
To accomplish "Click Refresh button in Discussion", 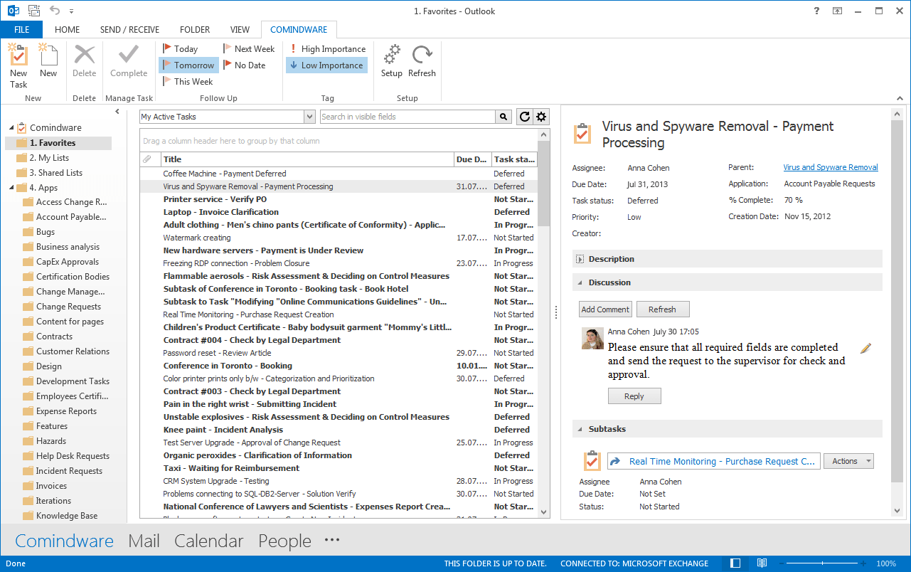I will pyautogui.click(x=662, y=309).
